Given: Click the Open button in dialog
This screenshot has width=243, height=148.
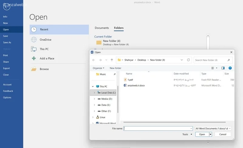Looking at the screenshot, I should (x=202, y=134).
